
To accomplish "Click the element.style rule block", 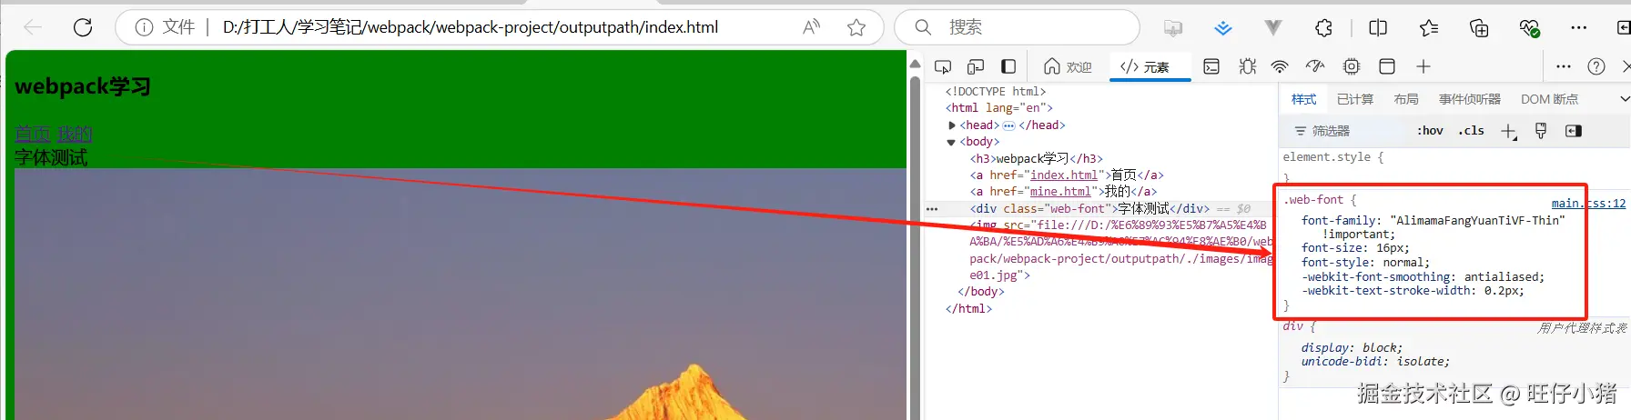I will pos(1454,165).
